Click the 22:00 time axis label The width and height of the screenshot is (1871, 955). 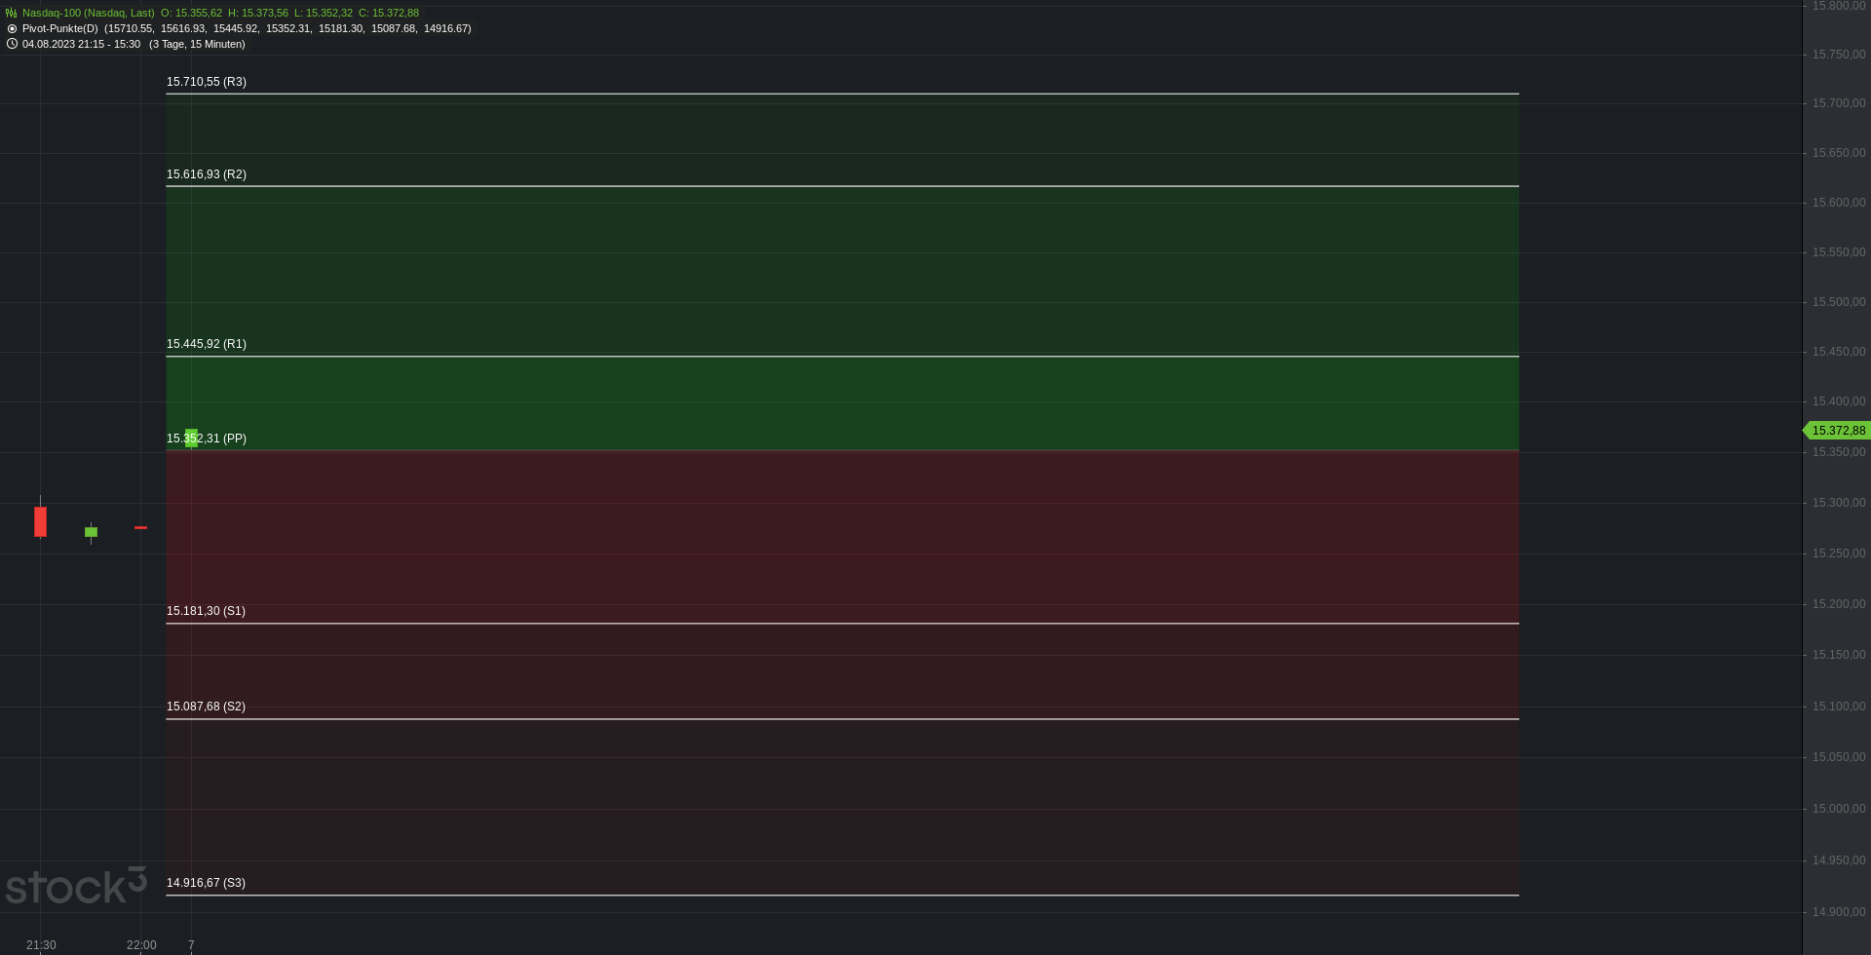click(141, 945)
